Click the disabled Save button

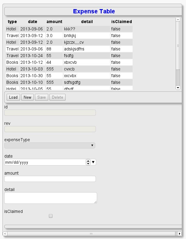(x=42, y=97)
